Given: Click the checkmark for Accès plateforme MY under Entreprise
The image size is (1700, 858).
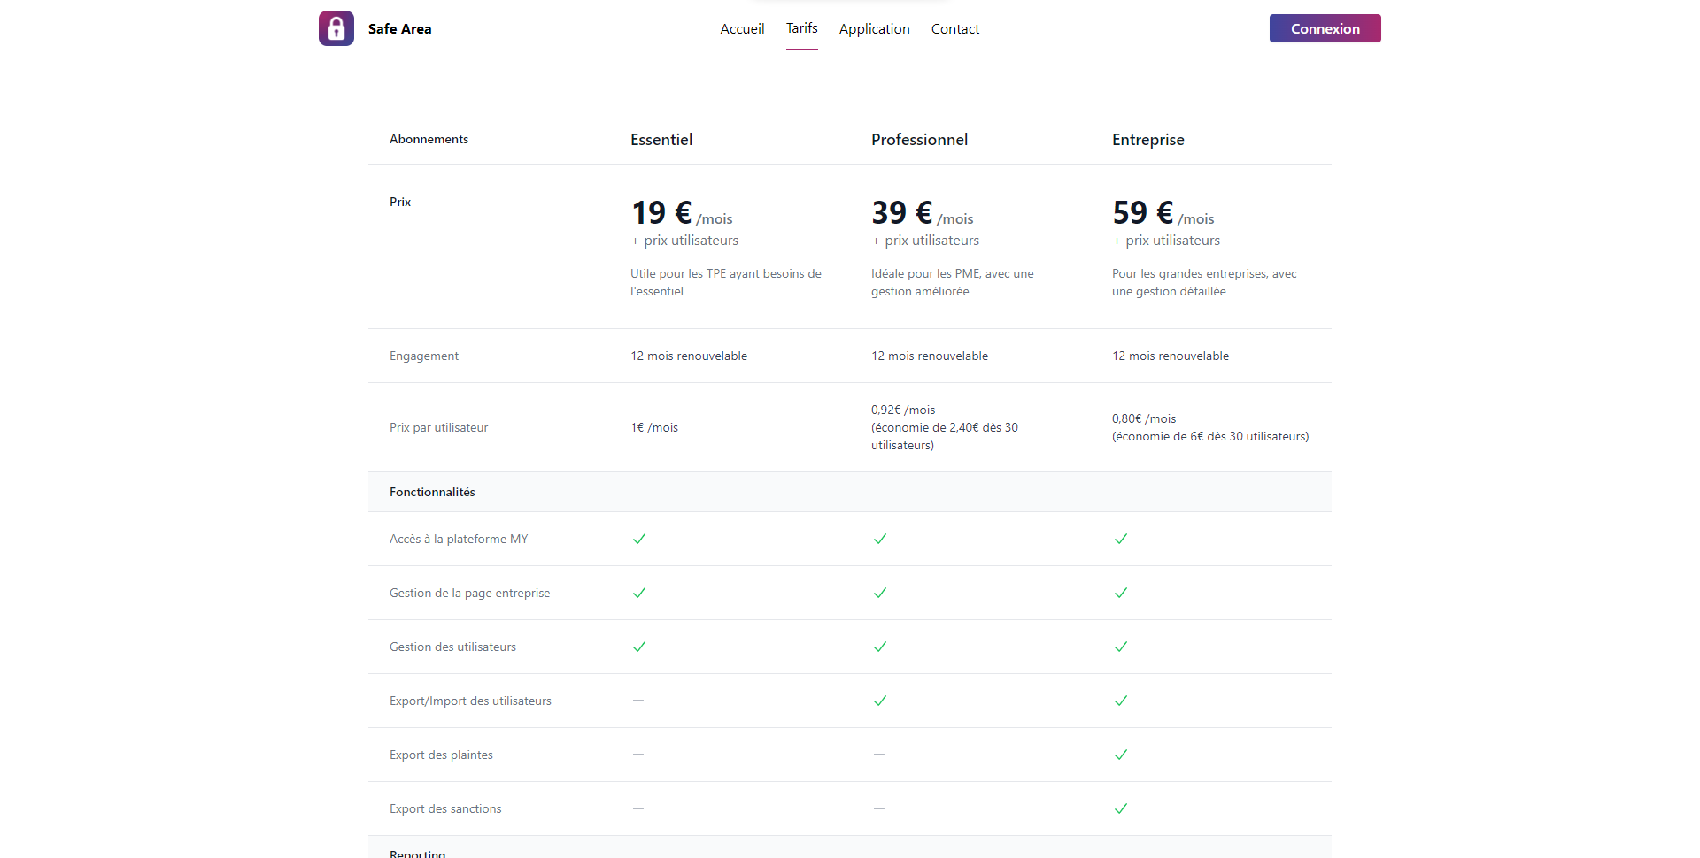Looking at the screenshot, I should 1121,539.
